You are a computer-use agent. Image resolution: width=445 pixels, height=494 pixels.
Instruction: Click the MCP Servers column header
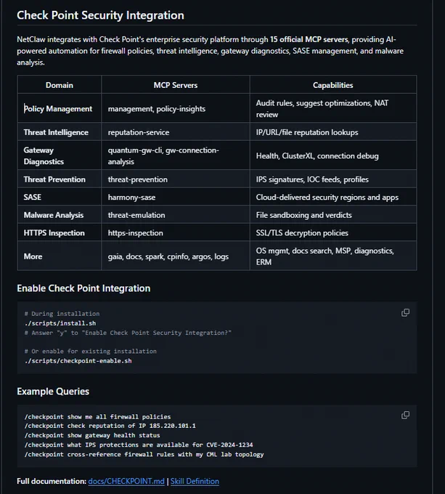click(x=176, y=85)
